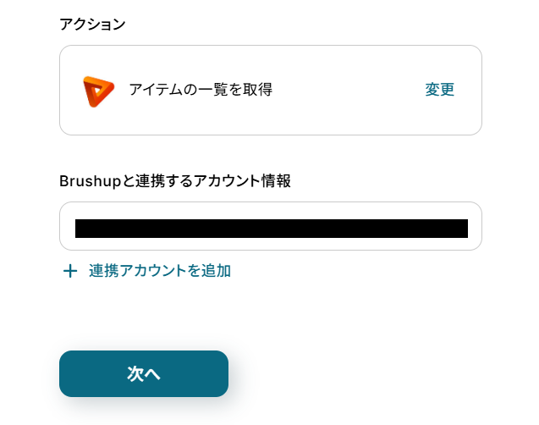
Task: Click the アクション section label
Action: tap(92, 24)
